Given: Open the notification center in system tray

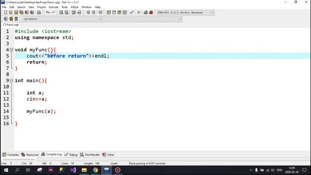Looking at the screenshot, I should click(x=305, y=170).
